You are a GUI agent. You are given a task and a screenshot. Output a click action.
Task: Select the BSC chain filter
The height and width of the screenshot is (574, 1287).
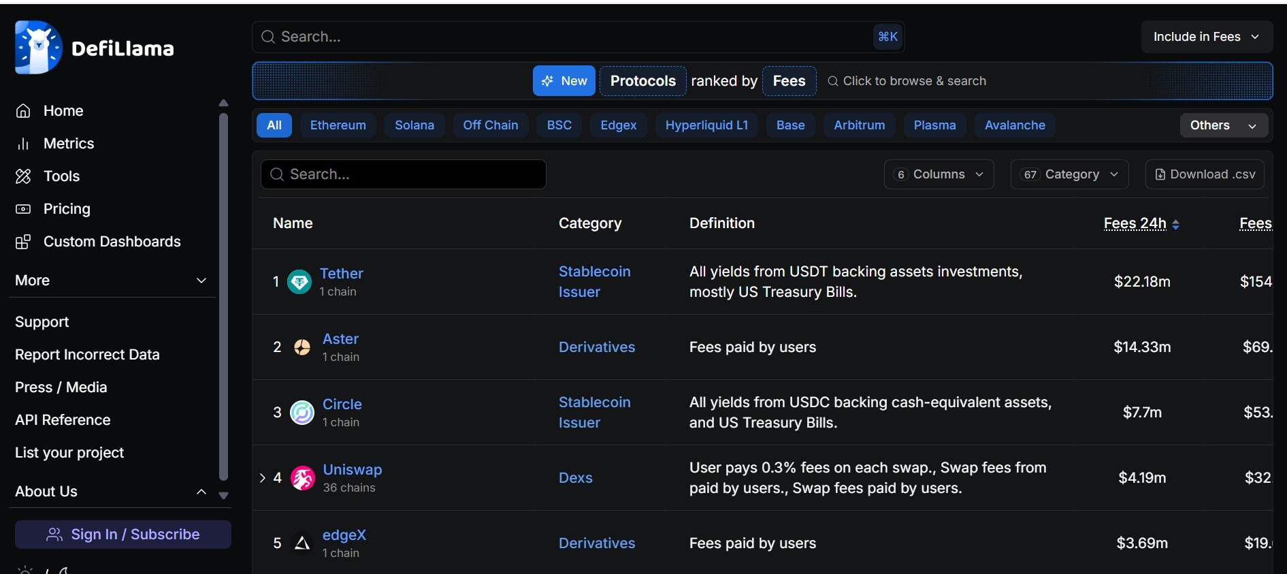coord(559,125)
